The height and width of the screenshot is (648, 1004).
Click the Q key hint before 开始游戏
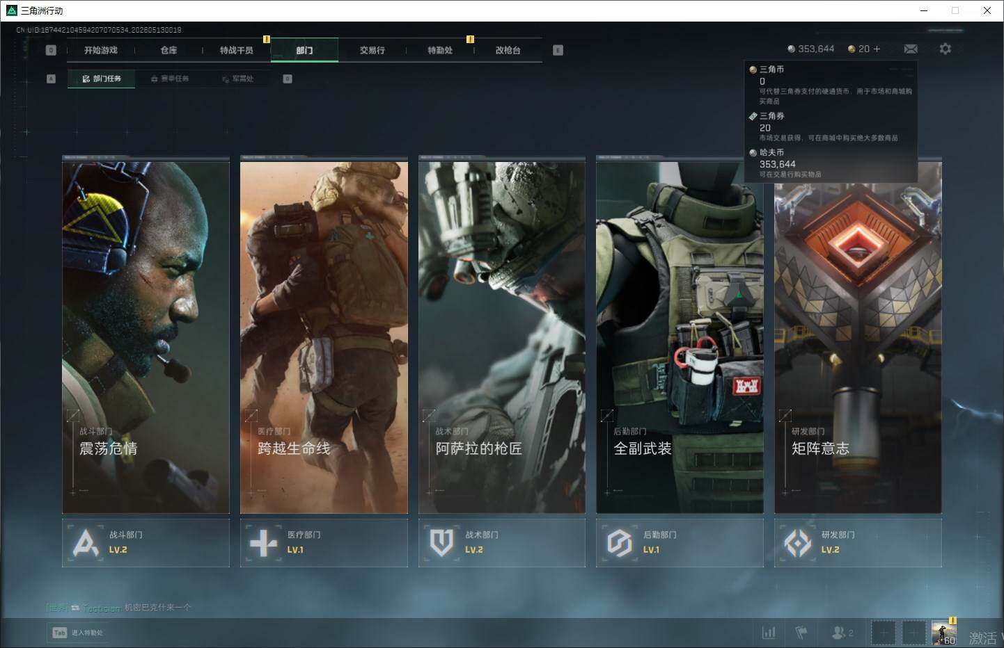click(x=51, y=50)
